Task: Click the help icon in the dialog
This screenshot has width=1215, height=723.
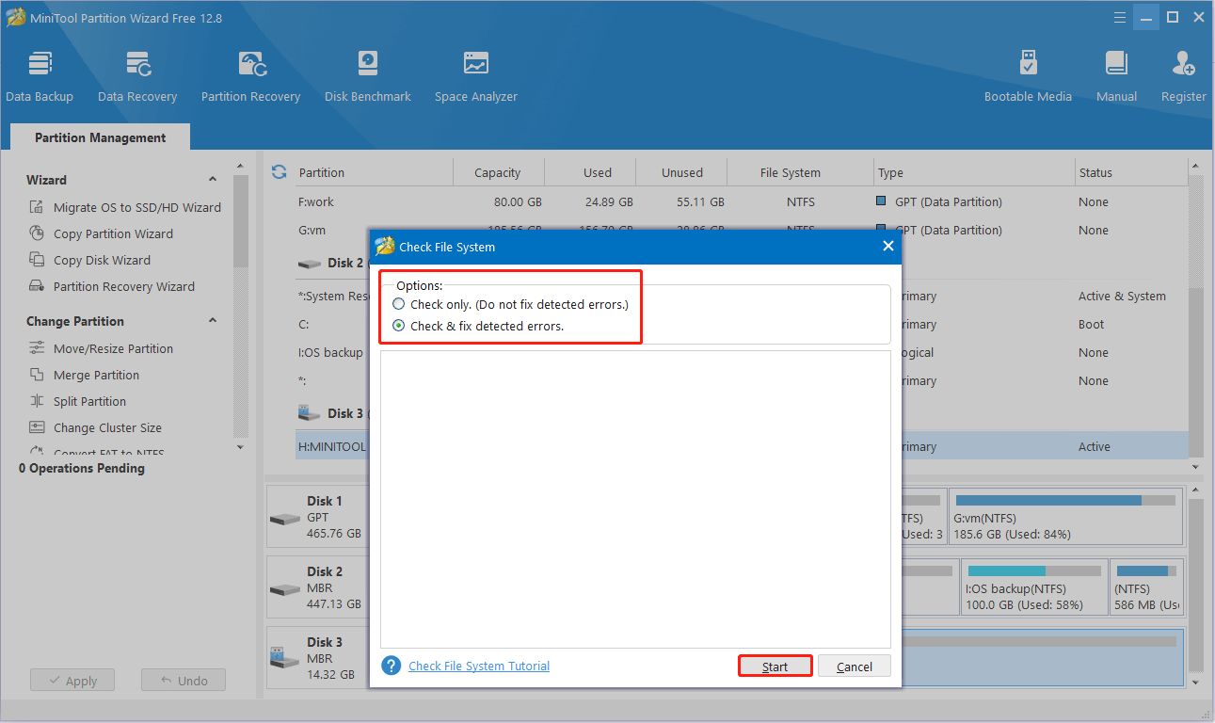Action: click(391, 665)
